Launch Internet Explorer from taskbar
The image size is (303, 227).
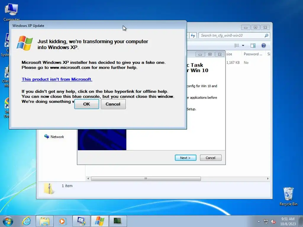(26, 221)
